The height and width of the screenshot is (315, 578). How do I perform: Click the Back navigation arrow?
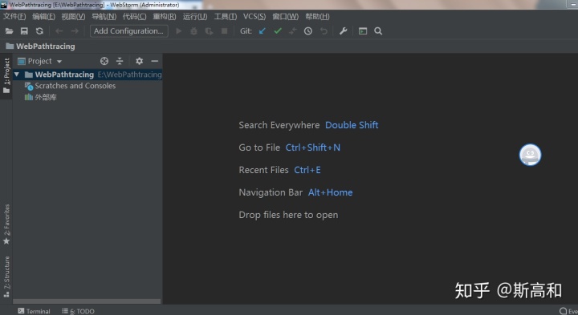coord(59,31)
